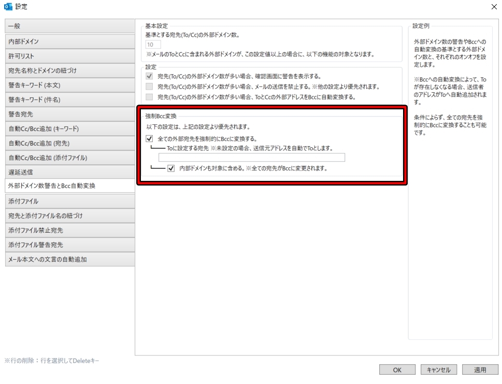Switch to the 遅延送信 tab
Image resolution: width=502 pixels, height=384 pixels.
pyautogui.click(x=70, y=172)
